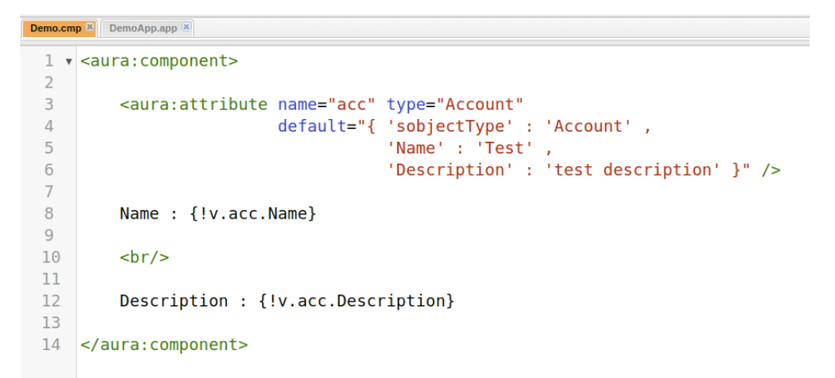Viewport: 835px width, 378px height.
Task: Close the Demo.cmp tab
Action: tap(89, 28)
